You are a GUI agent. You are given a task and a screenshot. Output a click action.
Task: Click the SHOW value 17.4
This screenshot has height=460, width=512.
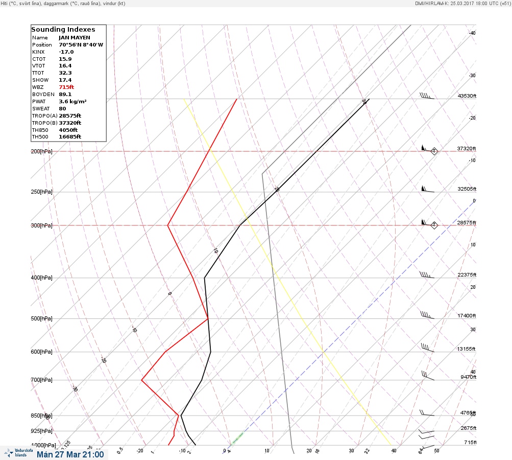pos(65,80)
